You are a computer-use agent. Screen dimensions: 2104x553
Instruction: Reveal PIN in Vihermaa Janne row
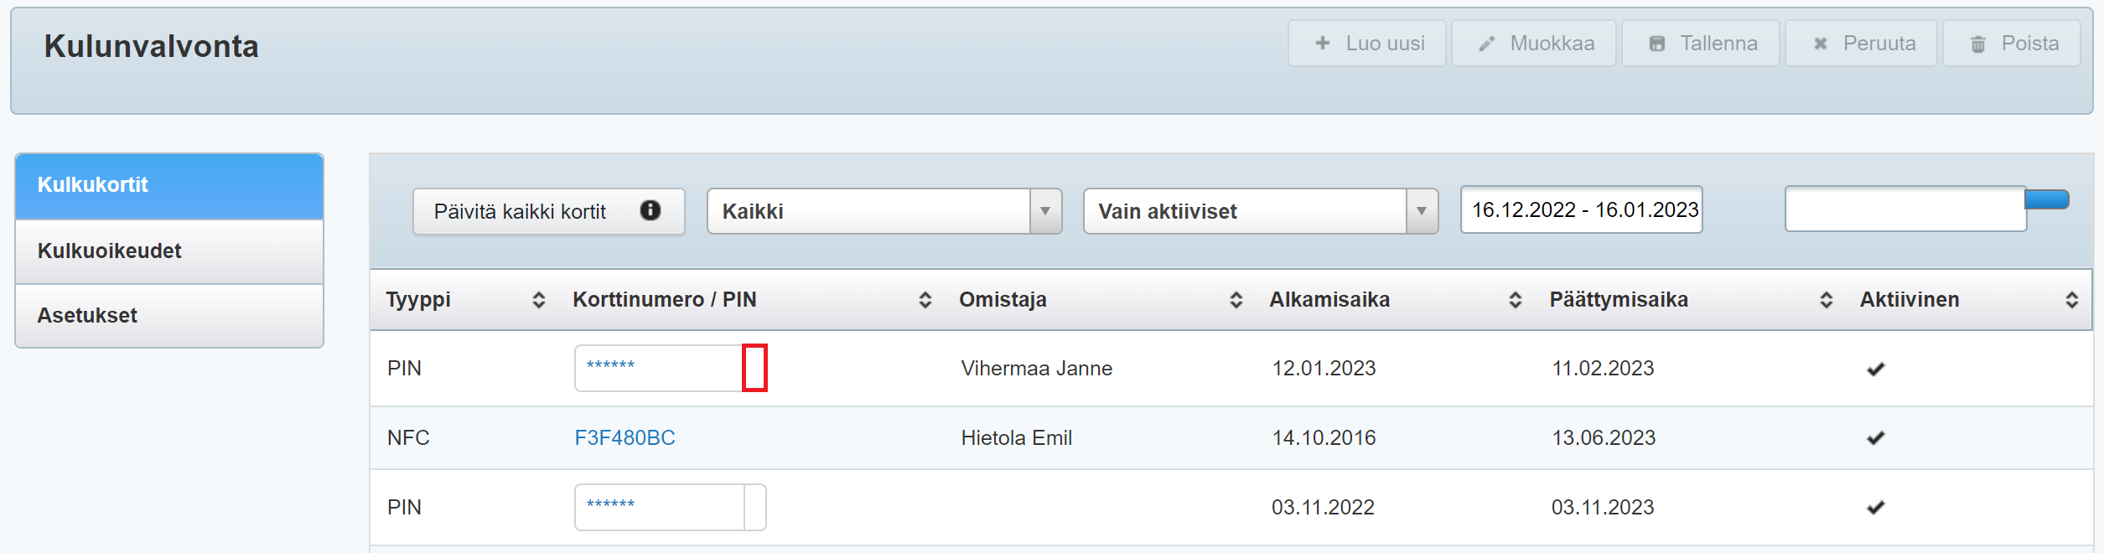pyautogui.click(x=754, y=368)
